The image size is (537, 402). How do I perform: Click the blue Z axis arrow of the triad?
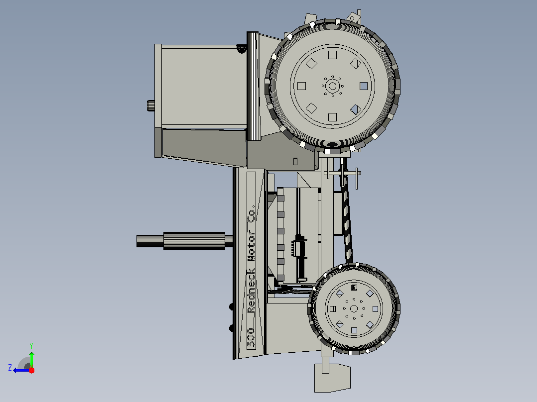[21, 370]
